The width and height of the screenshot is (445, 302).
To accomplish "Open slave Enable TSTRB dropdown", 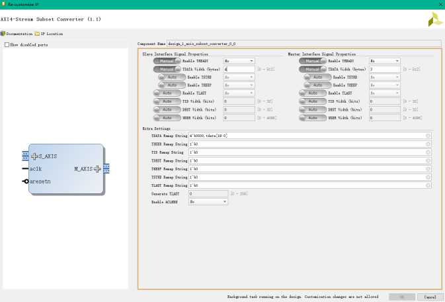I will pyautogui.click(x=239, y=77).
